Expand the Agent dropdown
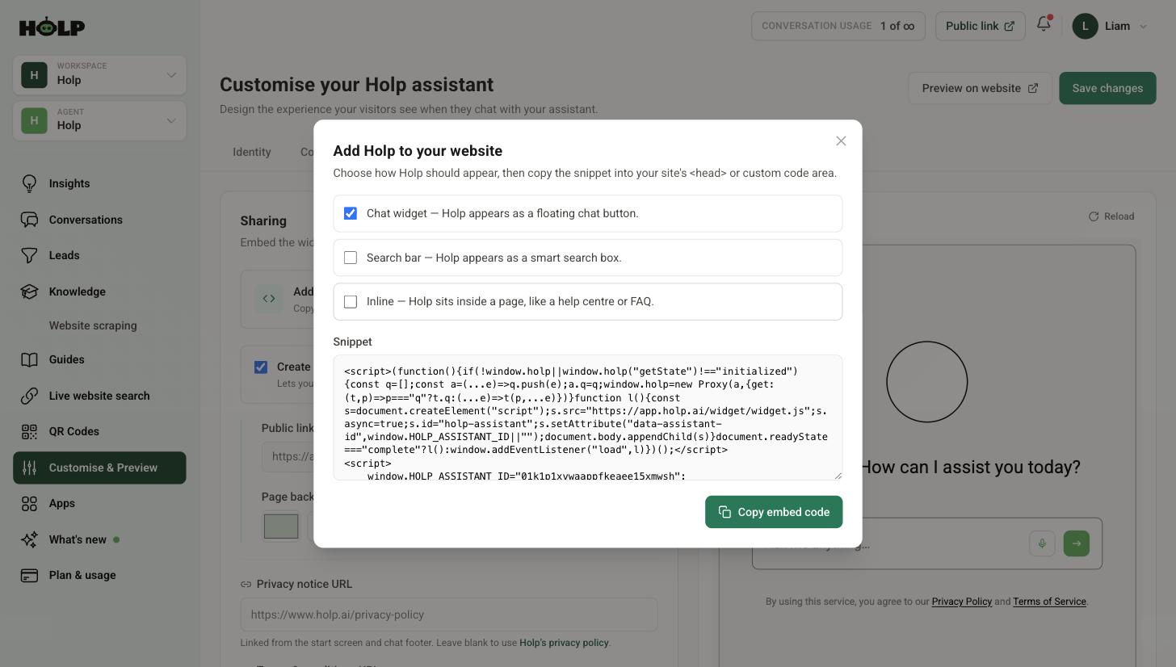The image size is (1176, 667). [x=171, y=120]
